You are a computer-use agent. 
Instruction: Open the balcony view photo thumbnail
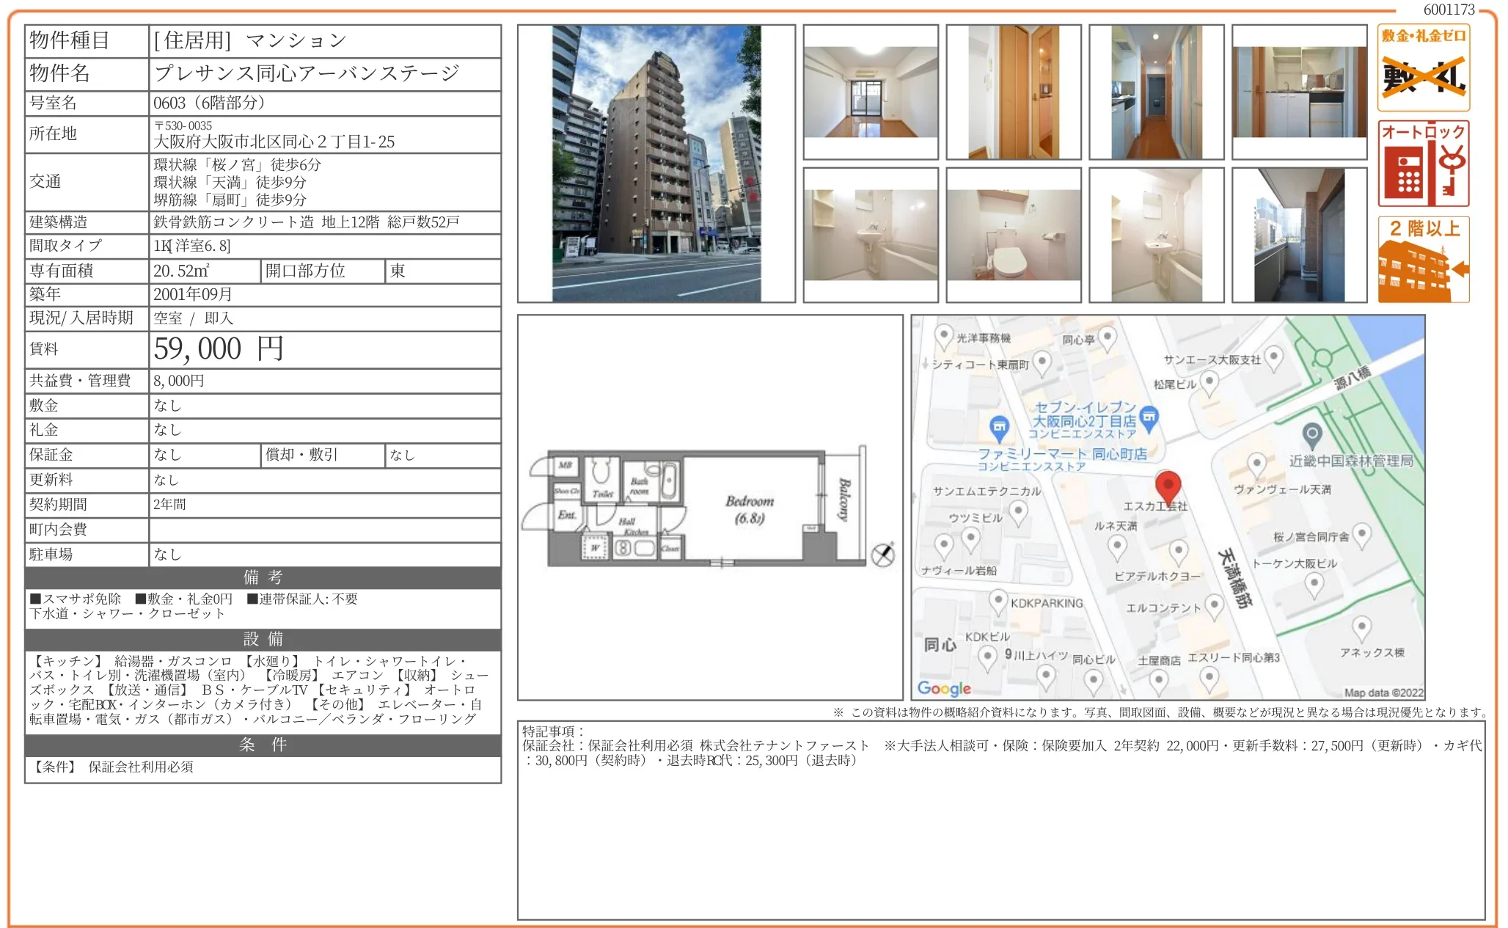[x=1299, y=235]
